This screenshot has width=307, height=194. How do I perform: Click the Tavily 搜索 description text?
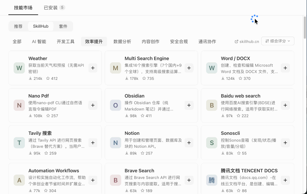tap(57, 143)
